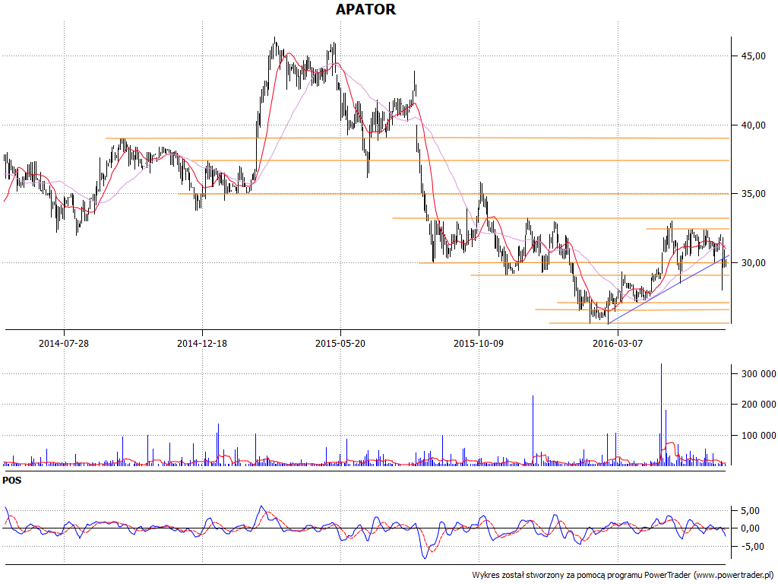Click the PowerTrader credit text in footer
Image resolution: width=778 pixels, height=584 pixels.
[623, 575]
